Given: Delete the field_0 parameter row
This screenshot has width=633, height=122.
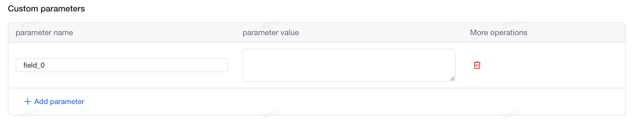Looking at the screenshot, I should 477,65.
